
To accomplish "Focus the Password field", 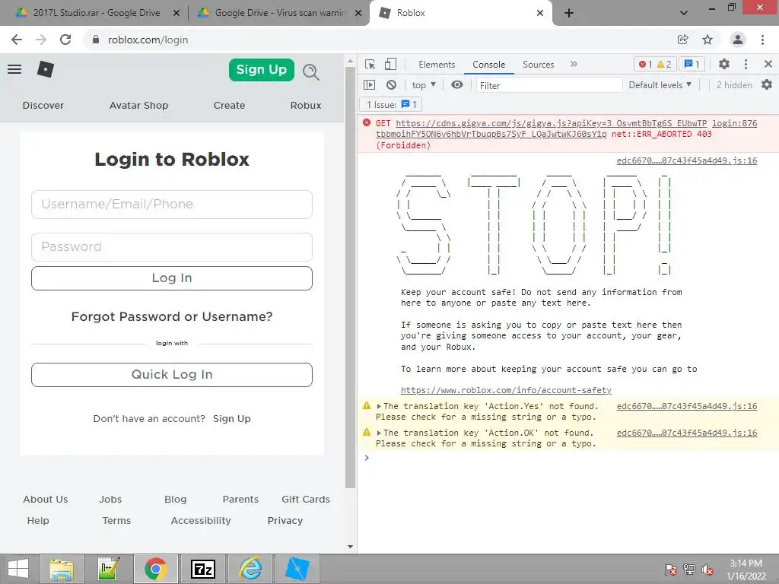I will coord(172,247).
